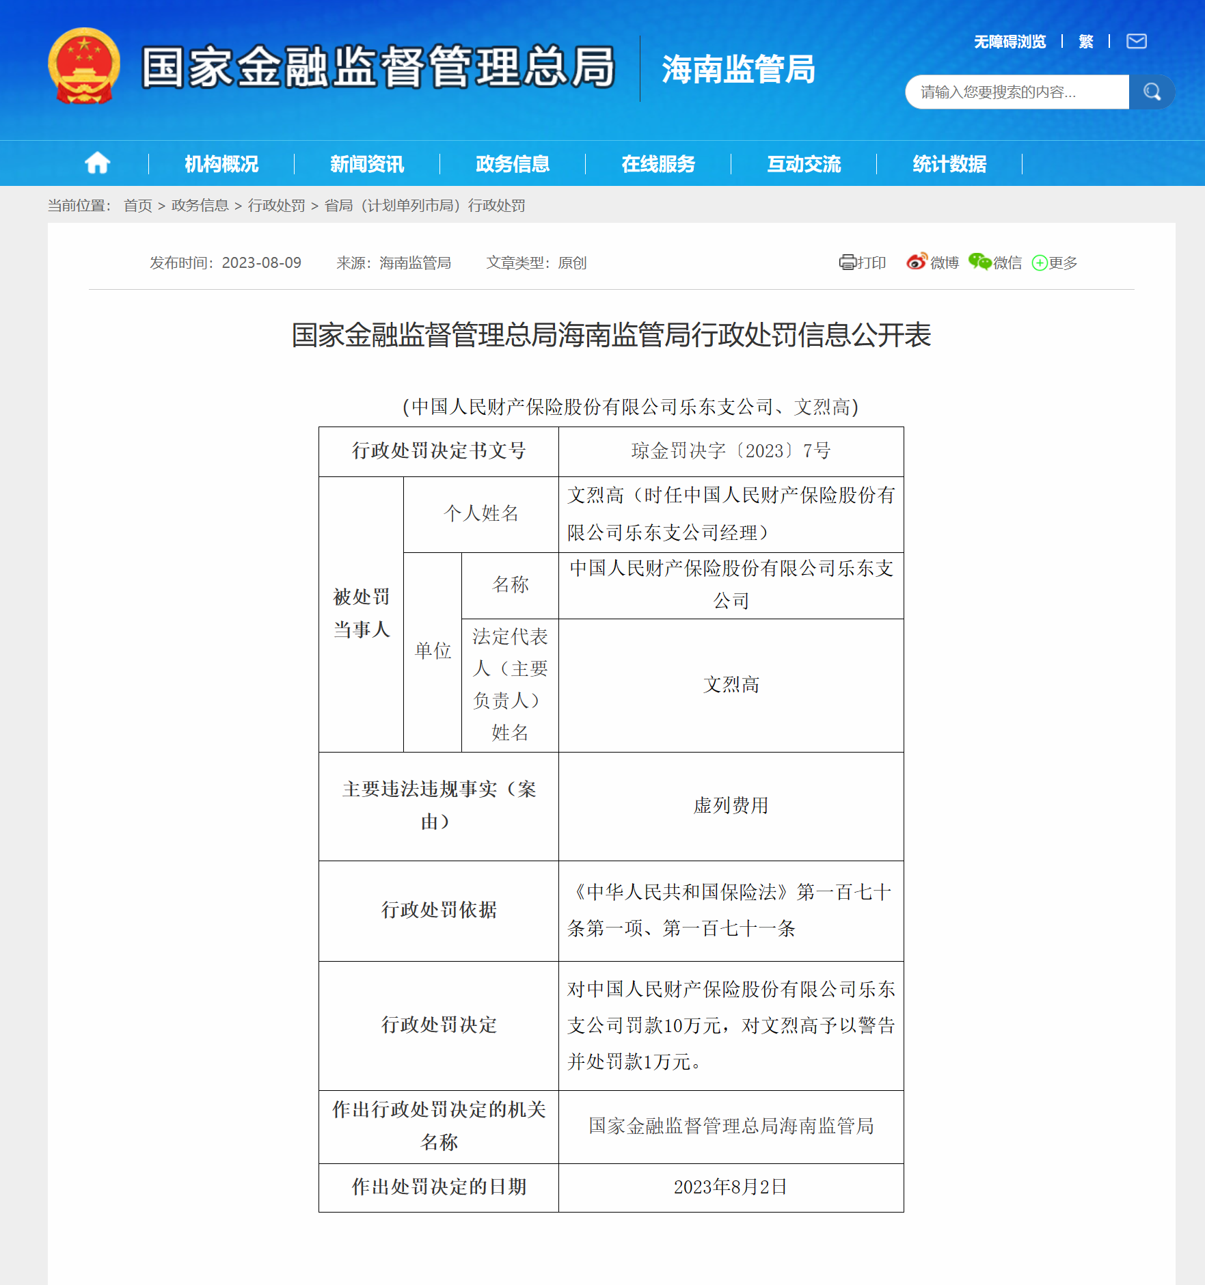This screenshot has width=1205, height=1285.
Task: Click the 虚列费用 cell
Action: [731, 806]
